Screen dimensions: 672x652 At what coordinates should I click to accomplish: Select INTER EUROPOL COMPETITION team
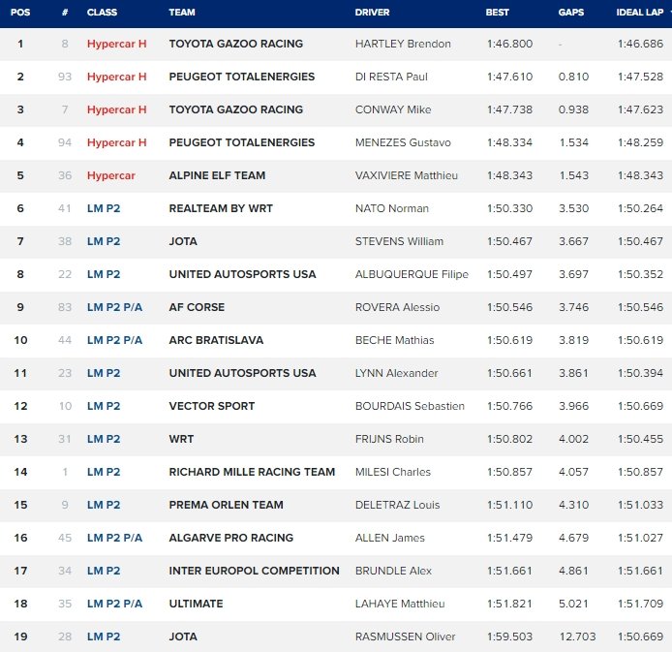coord(254,572)
